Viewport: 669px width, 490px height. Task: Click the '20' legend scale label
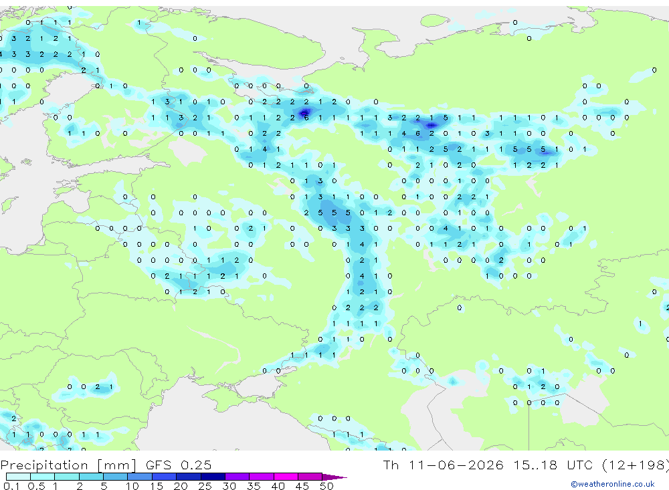[x=181, y=486]
